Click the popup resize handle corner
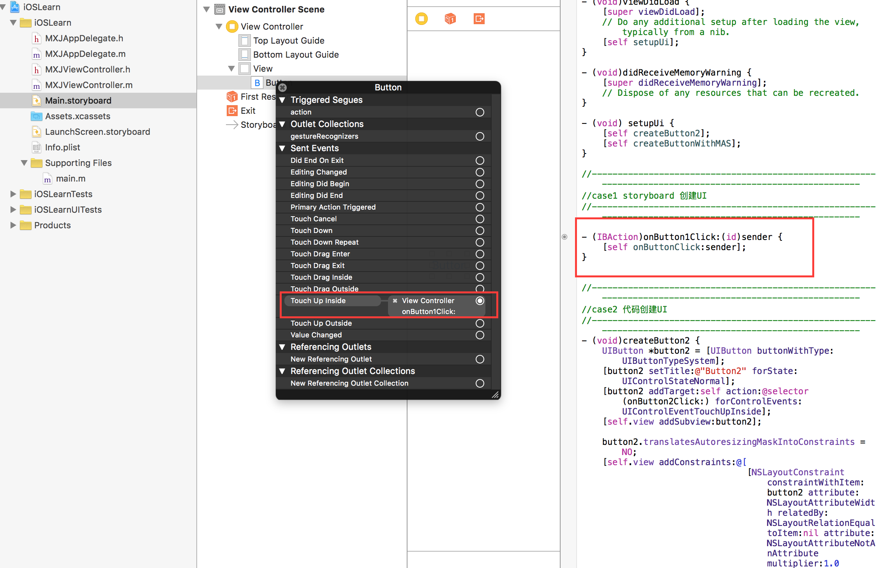This screenshot has width=882, height=568. 495,395
